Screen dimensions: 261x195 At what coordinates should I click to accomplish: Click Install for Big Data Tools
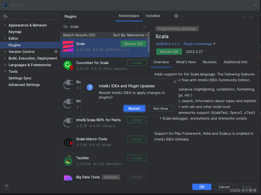click(x=137, y=177)
